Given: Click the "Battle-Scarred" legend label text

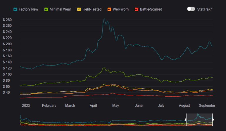Looking at the screenshot, I should point(151,9).
